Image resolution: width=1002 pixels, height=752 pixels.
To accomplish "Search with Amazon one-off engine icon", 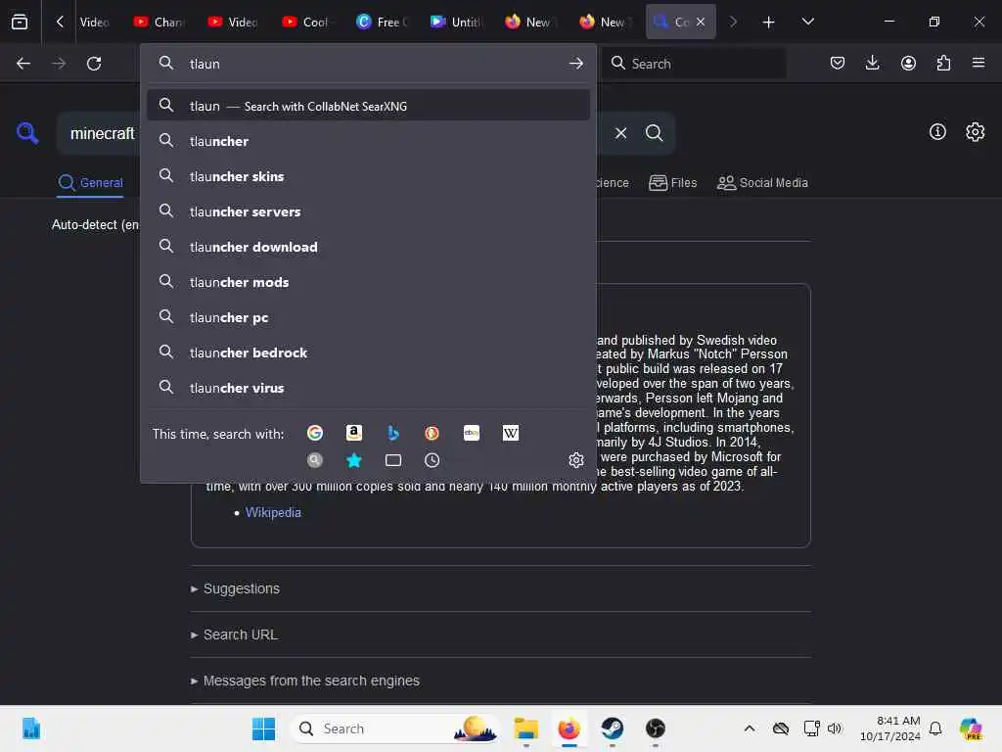I will click(354, 433).
